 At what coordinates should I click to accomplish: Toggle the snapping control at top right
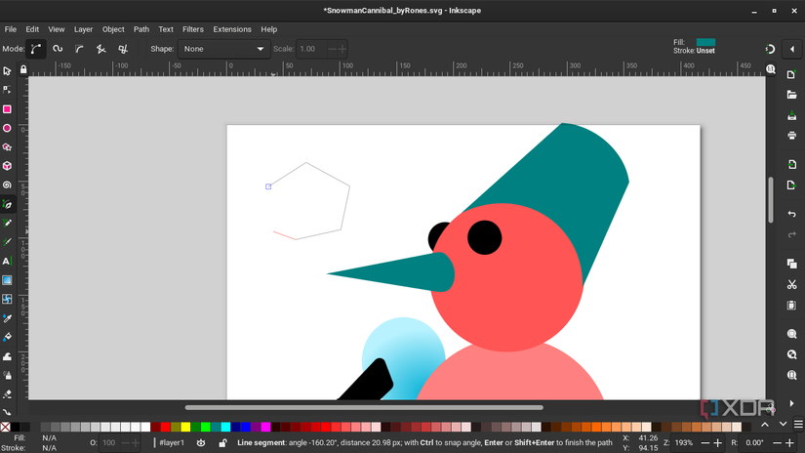(770, 50)
